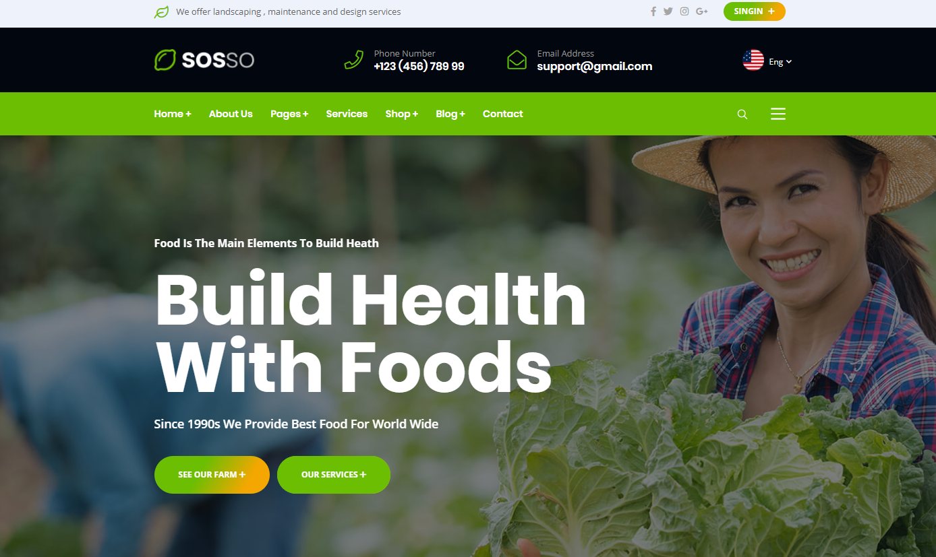
Task: Open the Facebook social icon
Action: click(x=653, y=11)
